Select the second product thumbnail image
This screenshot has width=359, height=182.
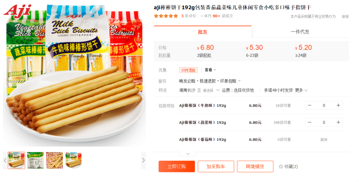pyautogui.click(x=36, y=160)
